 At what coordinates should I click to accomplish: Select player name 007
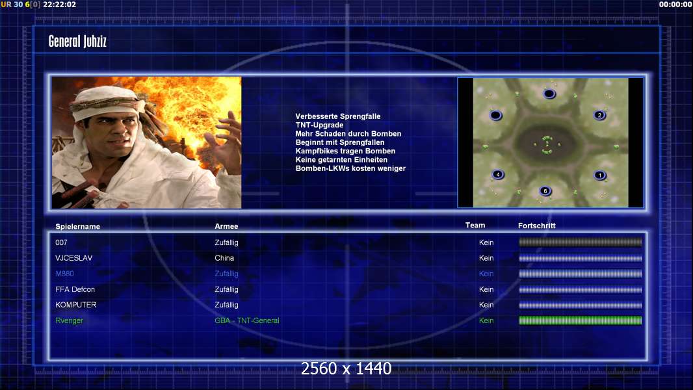coord(61,242)
